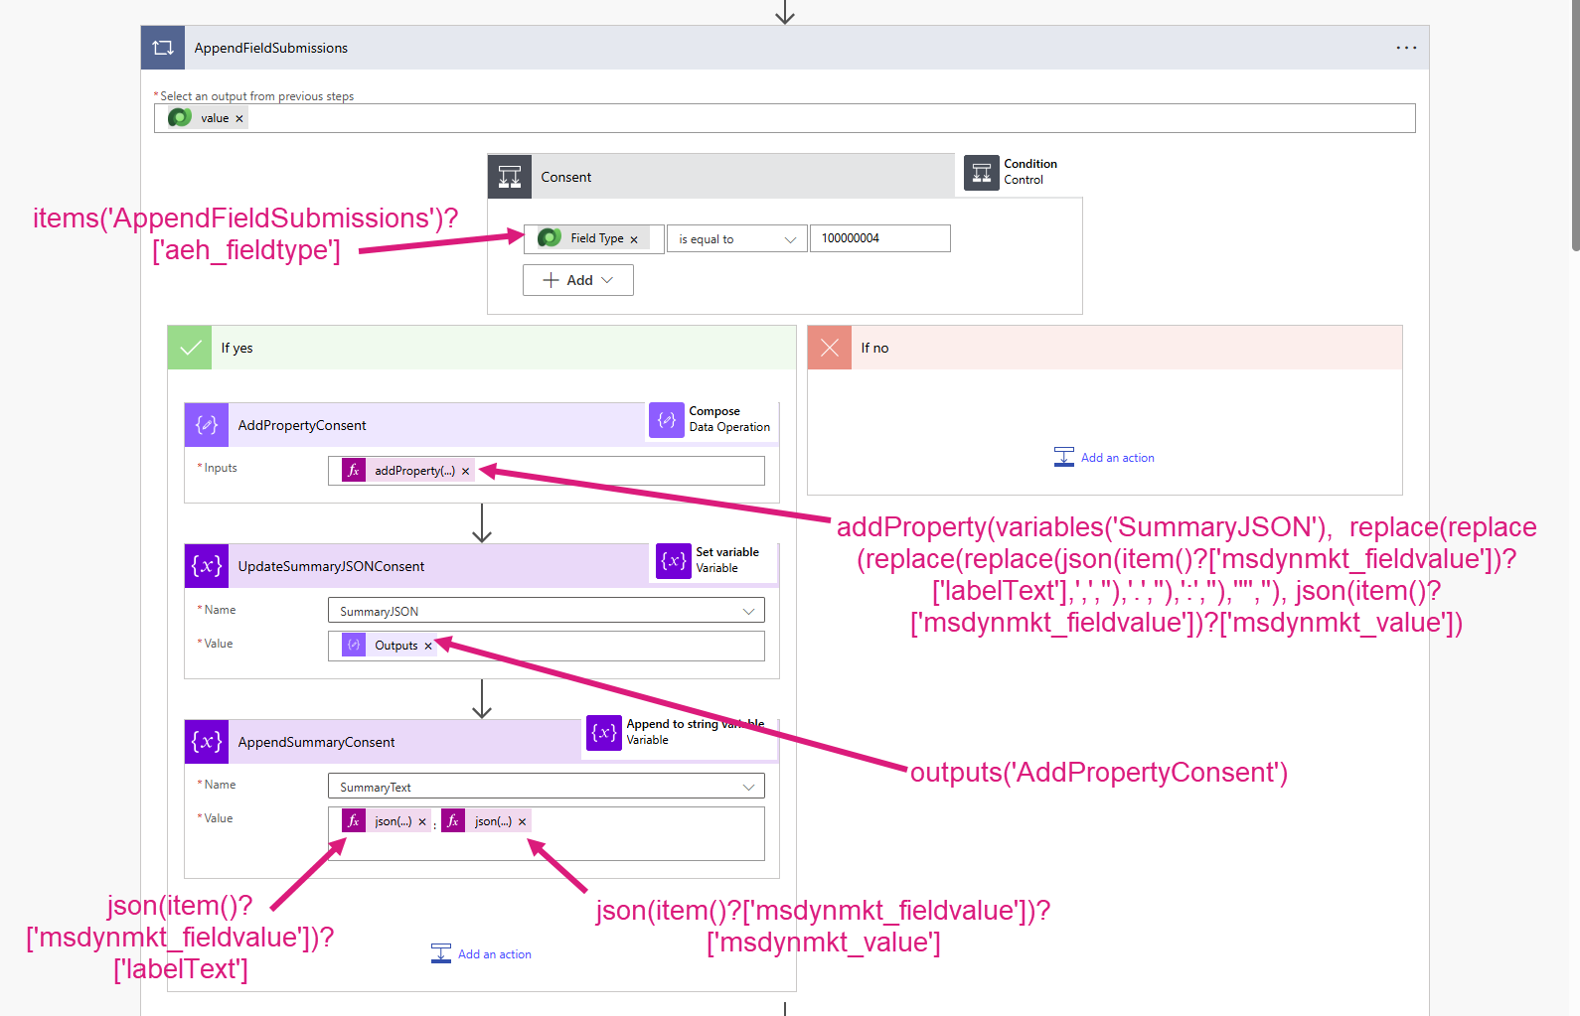This screenshot has height=1016, width=1580.
Task: Click the If yes checkmark icon
Action: point(190,348)
